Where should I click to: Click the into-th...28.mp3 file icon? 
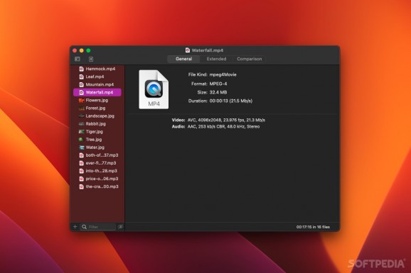81,171
